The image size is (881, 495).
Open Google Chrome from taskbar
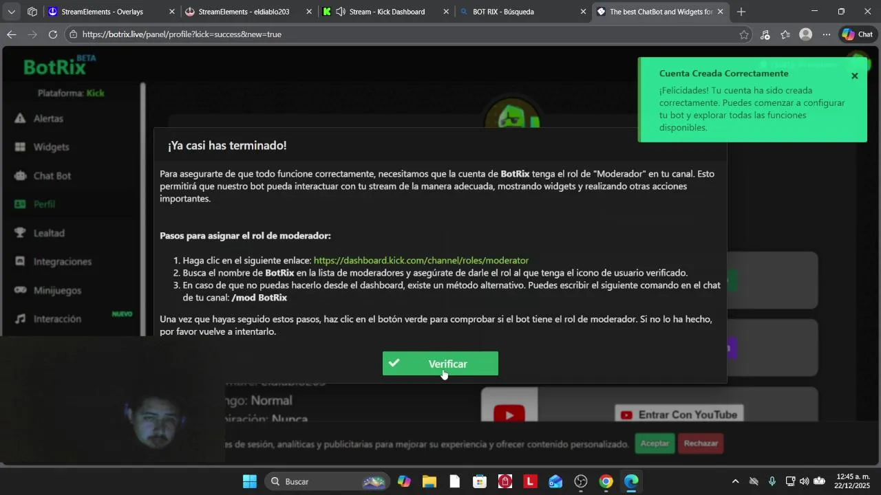click(606, 481)
